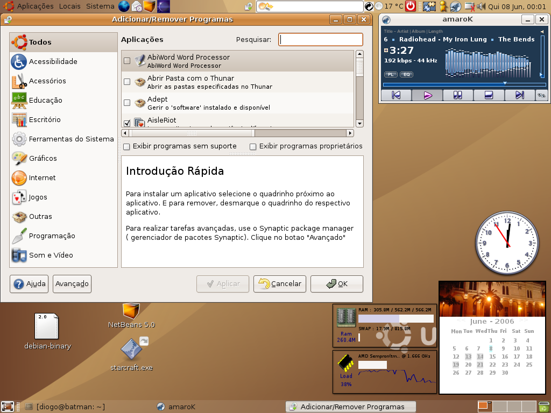551x413 pixels.
Task: Open the Escritório category
Action: 63,119
